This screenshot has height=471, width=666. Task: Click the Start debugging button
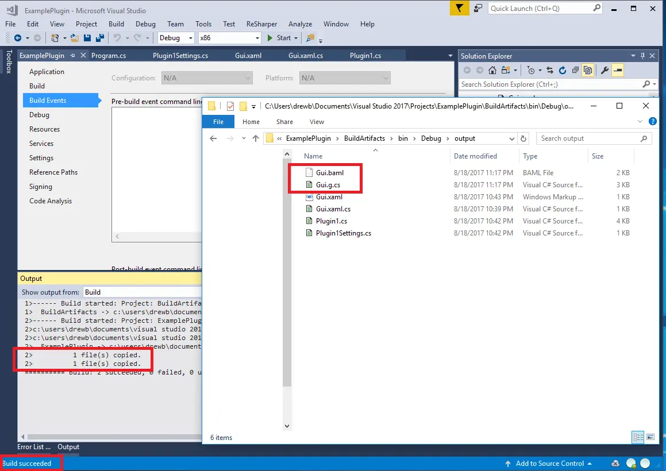point(279,38)
